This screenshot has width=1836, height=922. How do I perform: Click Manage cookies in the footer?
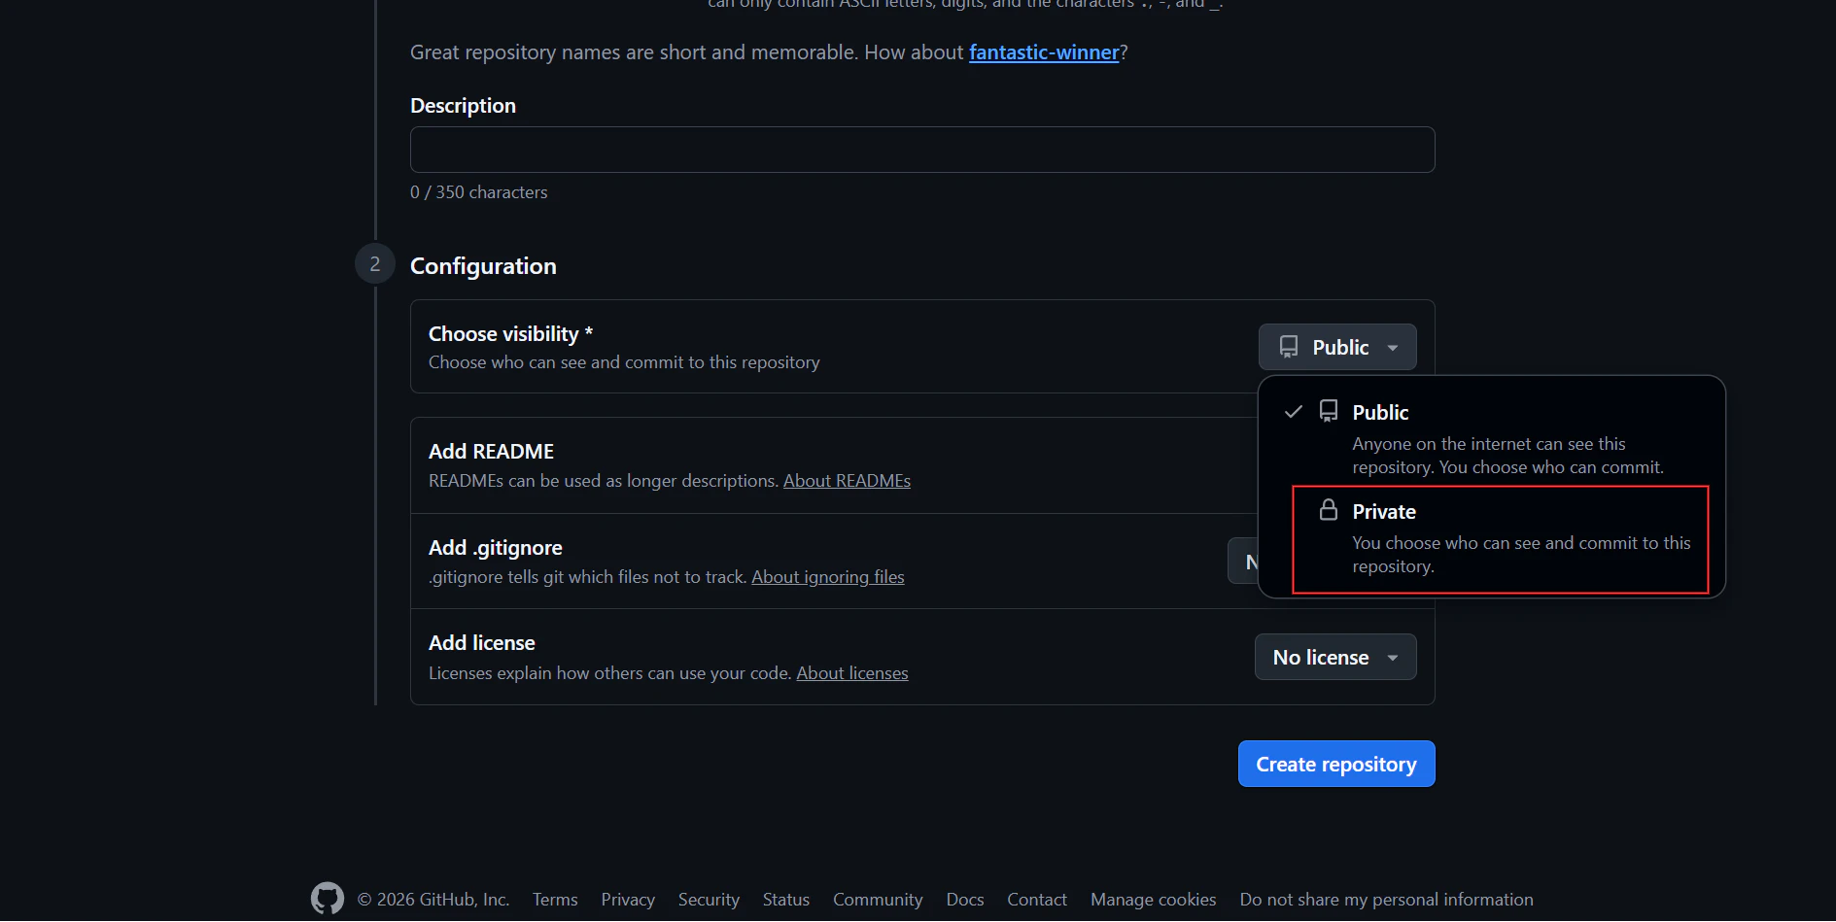tap(1154, 900)
